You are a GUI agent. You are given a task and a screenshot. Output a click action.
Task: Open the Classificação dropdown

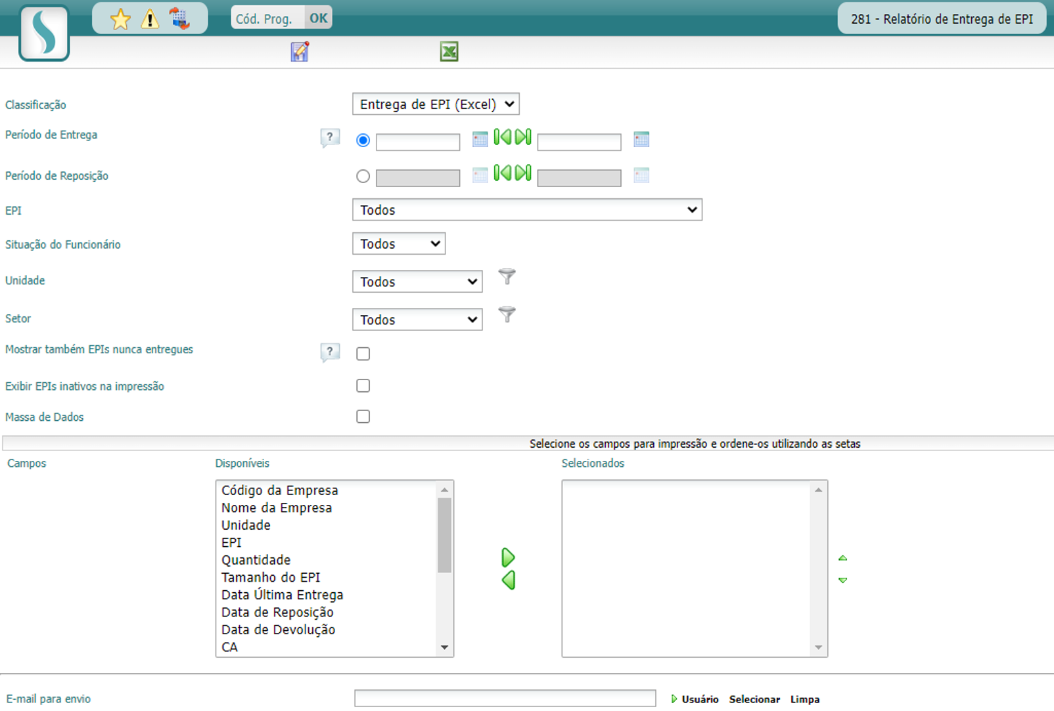click(436, 104)
